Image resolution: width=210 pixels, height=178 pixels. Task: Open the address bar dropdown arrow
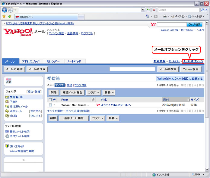coord(143,10)
